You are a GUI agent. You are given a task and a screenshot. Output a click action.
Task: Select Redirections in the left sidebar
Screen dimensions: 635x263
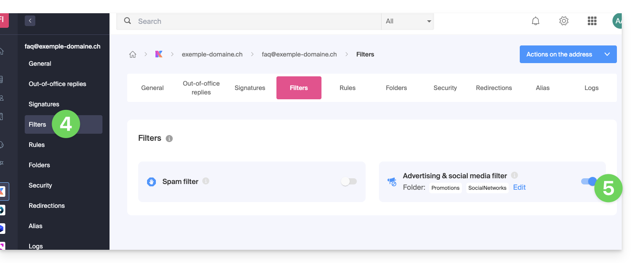pos(47,206)
